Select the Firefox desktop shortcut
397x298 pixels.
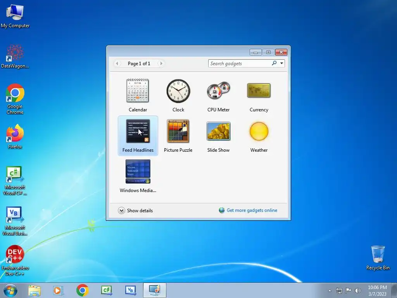click(15, 137)
